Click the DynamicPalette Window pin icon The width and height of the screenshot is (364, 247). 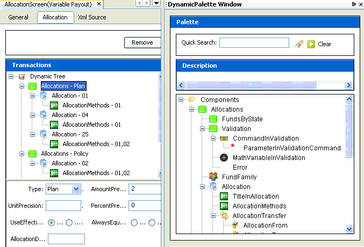pyautogui.click(x=354, y=4)
